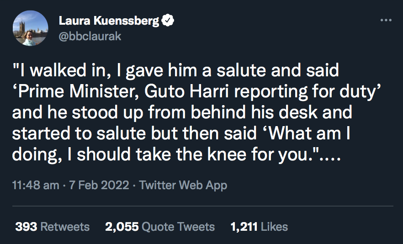Open the 2,055 Quote Tweets list
Screen dimensions: 403x244
pos(159,227)
